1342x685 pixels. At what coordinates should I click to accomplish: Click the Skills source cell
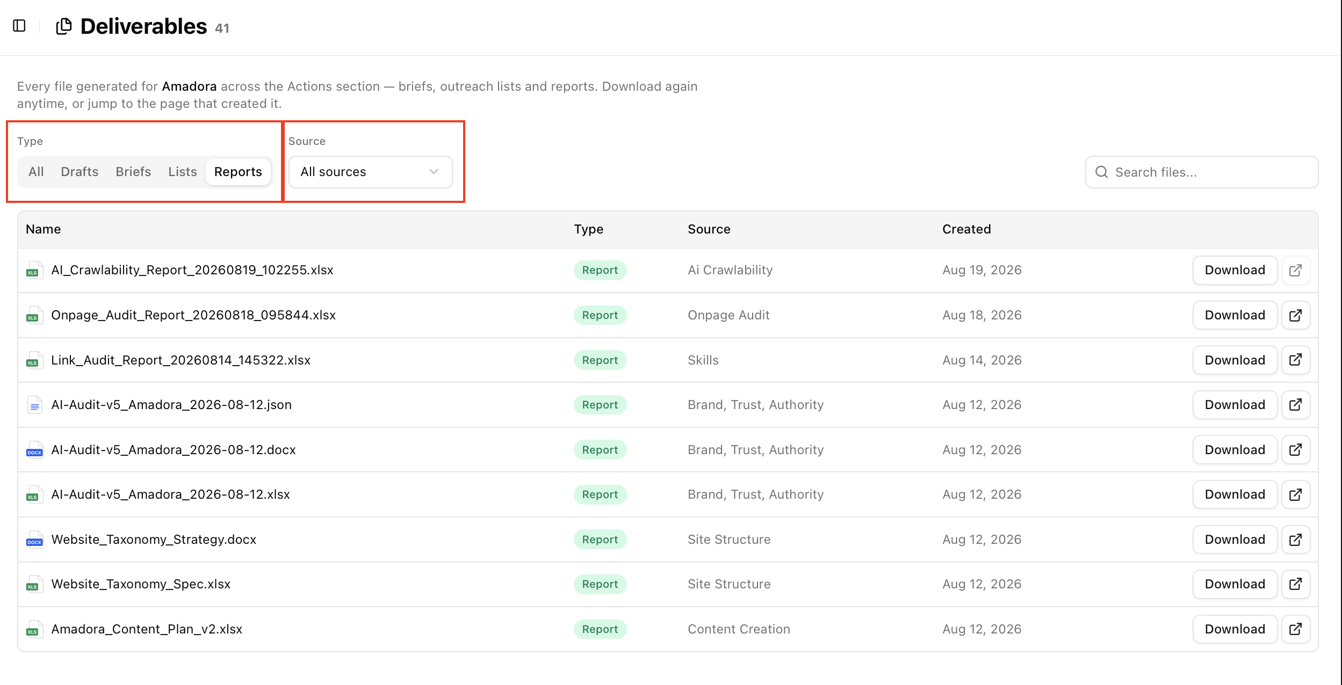(x=703, y=360)
